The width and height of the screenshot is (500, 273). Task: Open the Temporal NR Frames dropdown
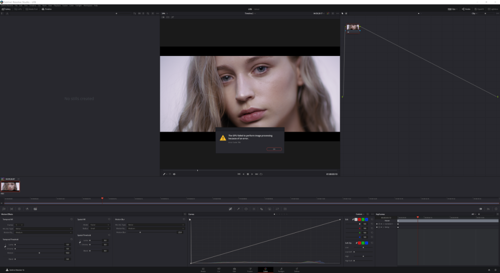tap(19, 225)
